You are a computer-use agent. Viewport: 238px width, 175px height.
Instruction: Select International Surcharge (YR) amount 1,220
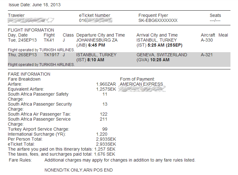coord(102,134)
